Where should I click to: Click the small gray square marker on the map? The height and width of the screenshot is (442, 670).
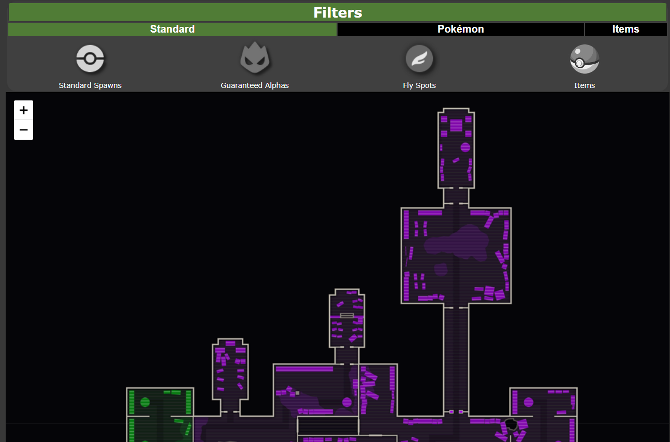click(297, 393)
